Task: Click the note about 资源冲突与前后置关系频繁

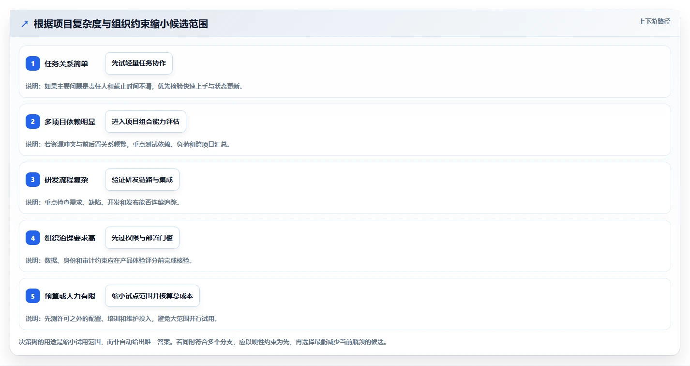Action: pyautogui.click(x=128, y=144)
